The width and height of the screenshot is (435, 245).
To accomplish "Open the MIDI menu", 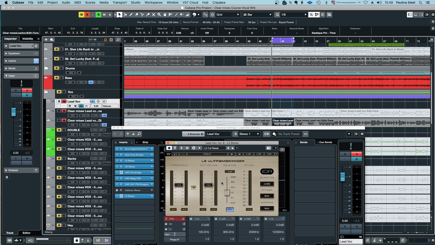I will pyautogui.click(x=78, y=3).
